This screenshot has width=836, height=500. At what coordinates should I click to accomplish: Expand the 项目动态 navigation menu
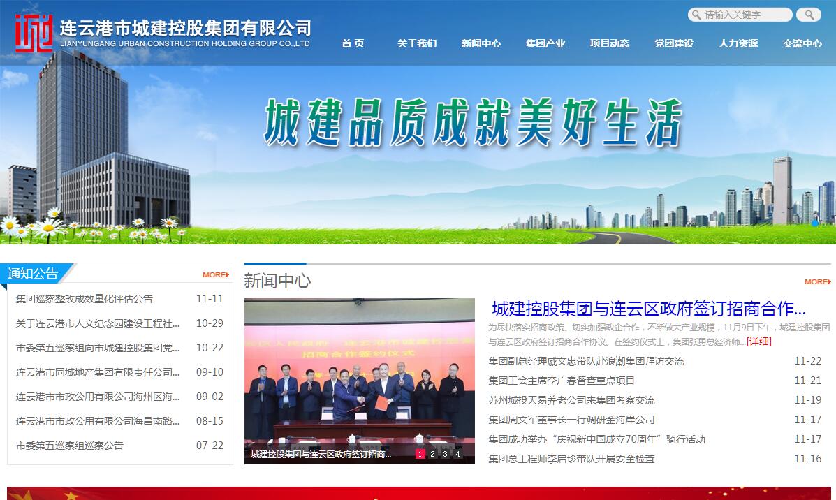pyautogui.click(x=610, y=43)
